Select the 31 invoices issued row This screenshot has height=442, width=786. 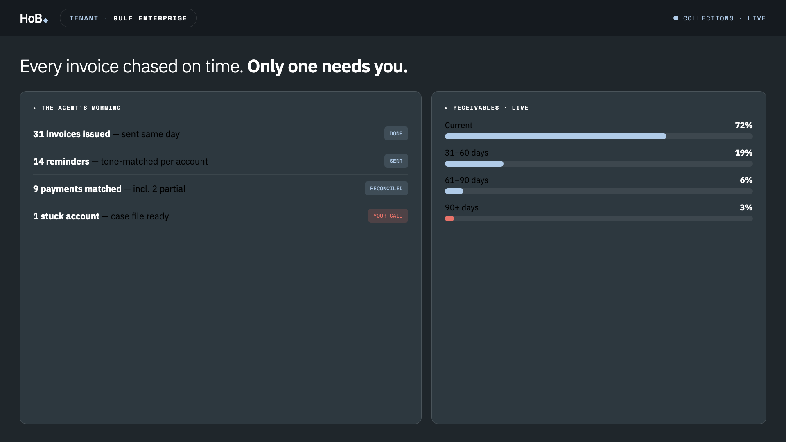(x=220, y=134)
